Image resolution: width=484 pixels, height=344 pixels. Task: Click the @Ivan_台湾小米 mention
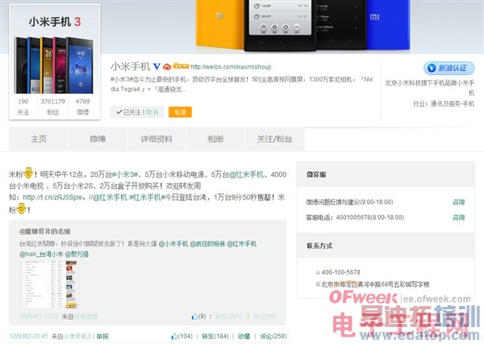41,254
